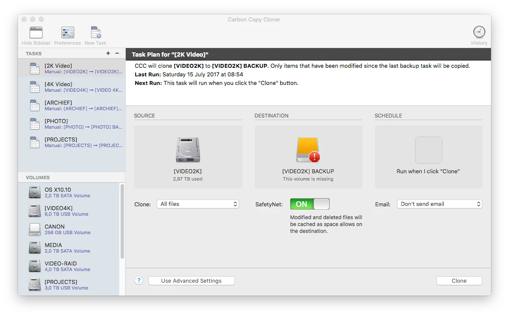Click '4,0 TB SATA Volume' text

point(67,270)
